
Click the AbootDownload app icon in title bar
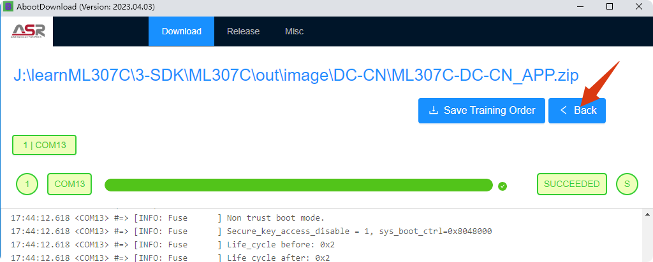[8, 7]
